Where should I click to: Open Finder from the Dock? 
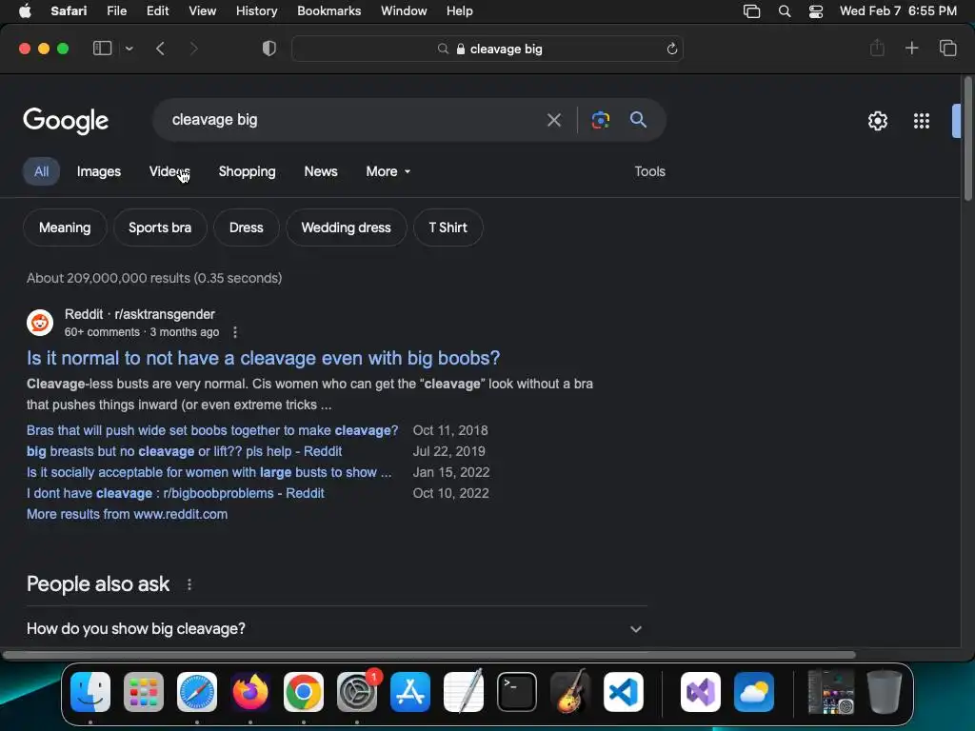point(90,692)
